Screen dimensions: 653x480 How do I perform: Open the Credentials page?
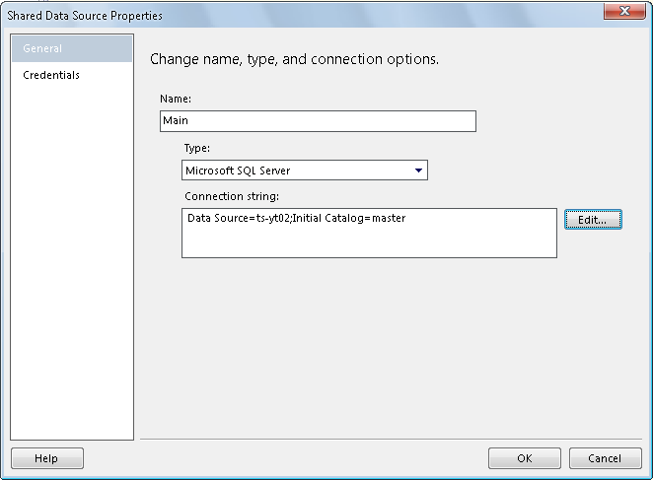[x=51, y=75]
